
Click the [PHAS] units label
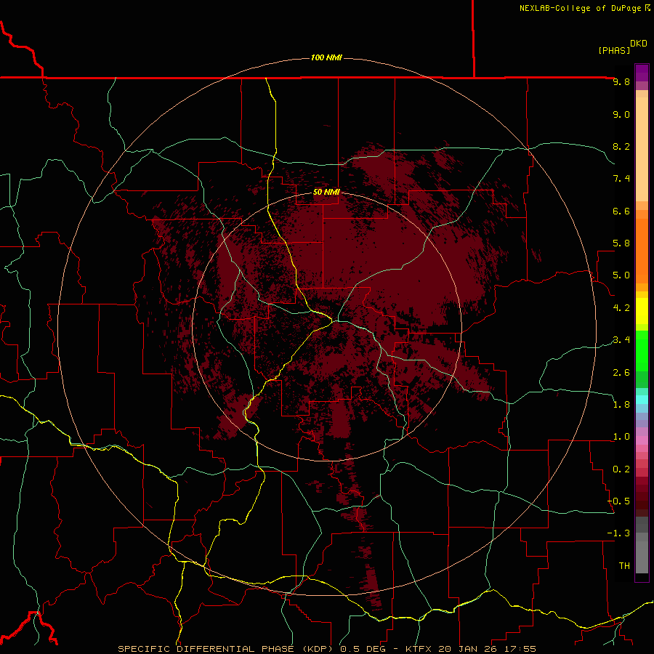pyautogui.click(x=614, y=50)
